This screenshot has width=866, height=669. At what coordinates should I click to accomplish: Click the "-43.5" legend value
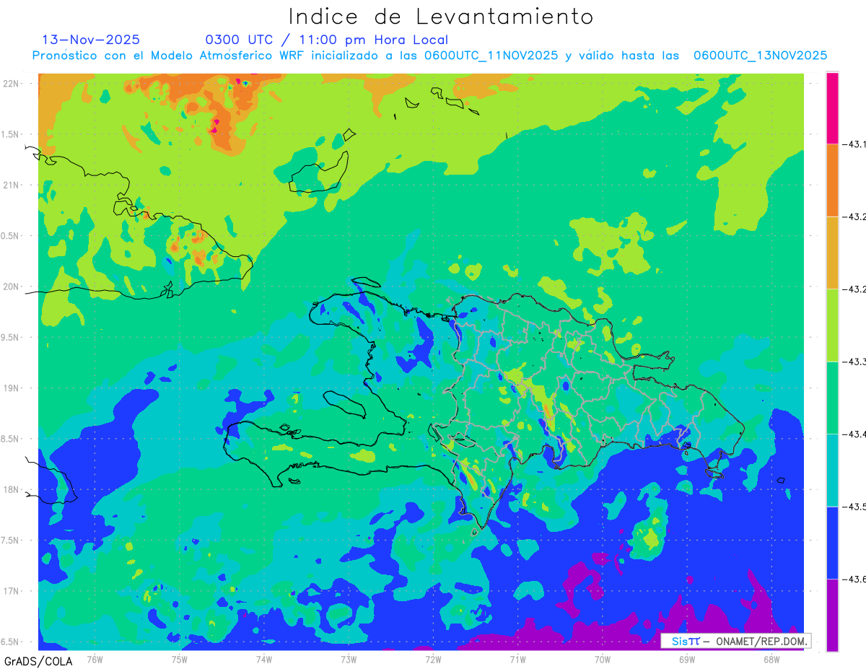pyautogui.click(x=854, y=507)
